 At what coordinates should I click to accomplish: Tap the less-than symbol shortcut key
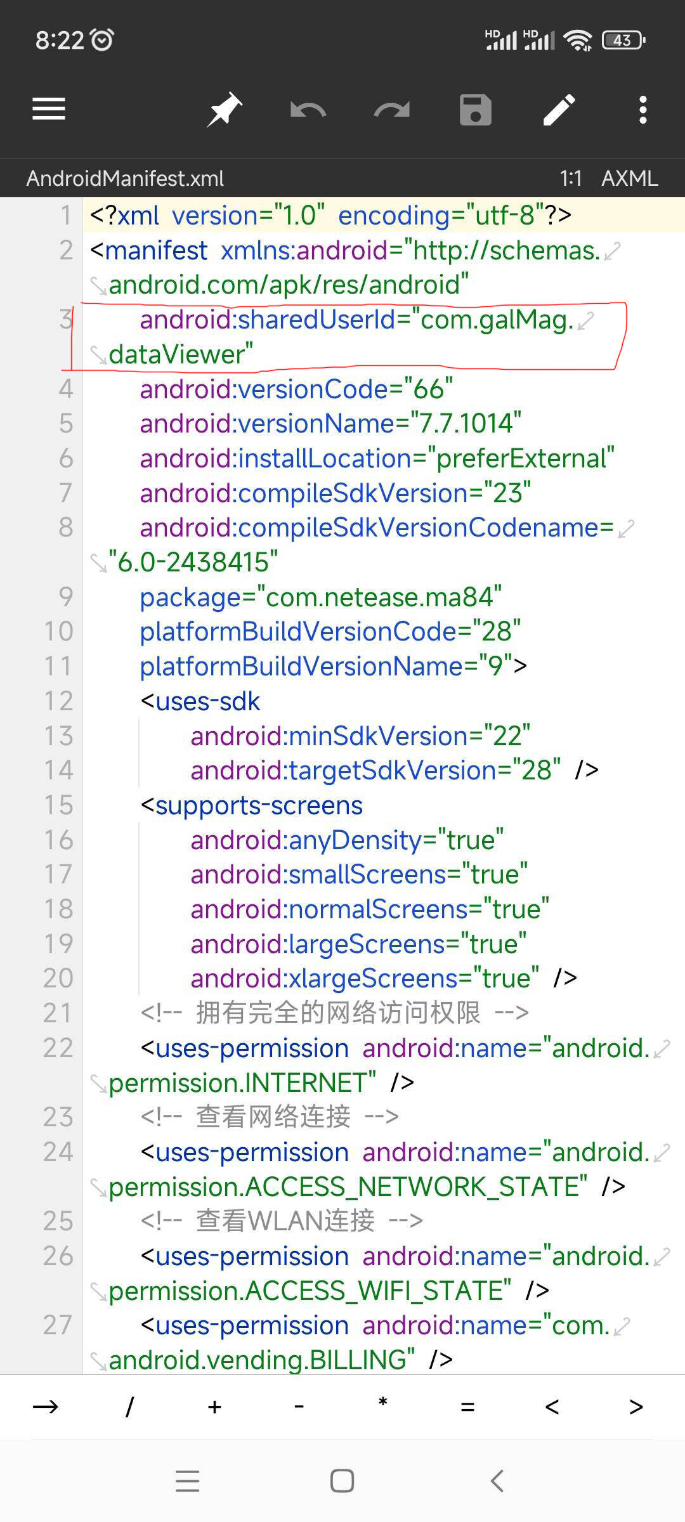click(552, 1407)
